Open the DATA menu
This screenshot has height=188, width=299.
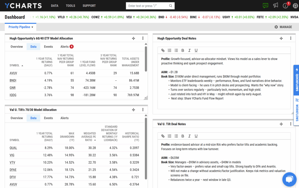coord(55,6)
